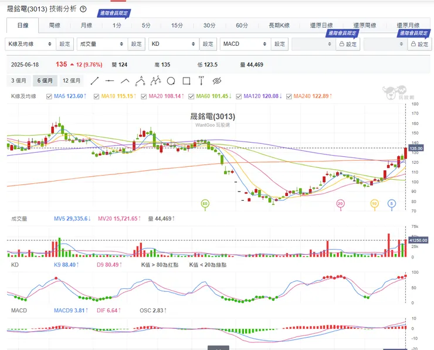Click 設定 button next to MACD

point(280,44)
